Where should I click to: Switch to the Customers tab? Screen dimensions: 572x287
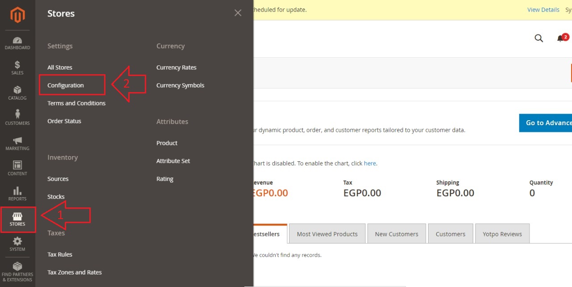pyautogui.click(x=450, y=234)
